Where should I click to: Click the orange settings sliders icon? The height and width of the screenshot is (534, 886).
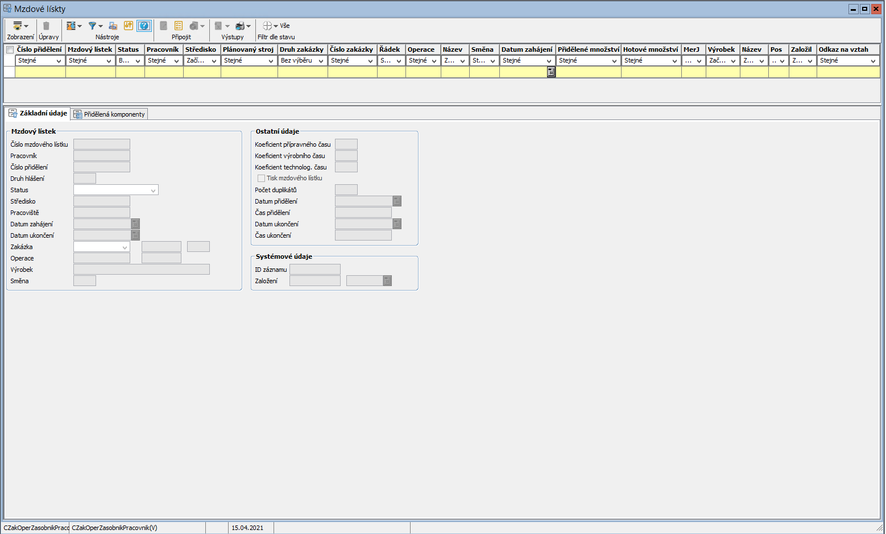(x=129, y=26)
